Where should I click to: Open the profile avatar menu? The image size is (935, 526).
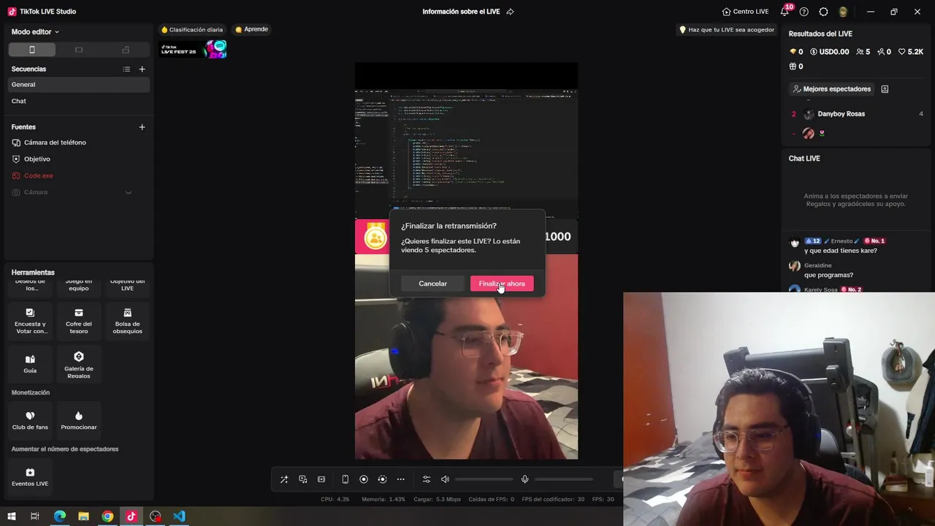click(843, 12)
